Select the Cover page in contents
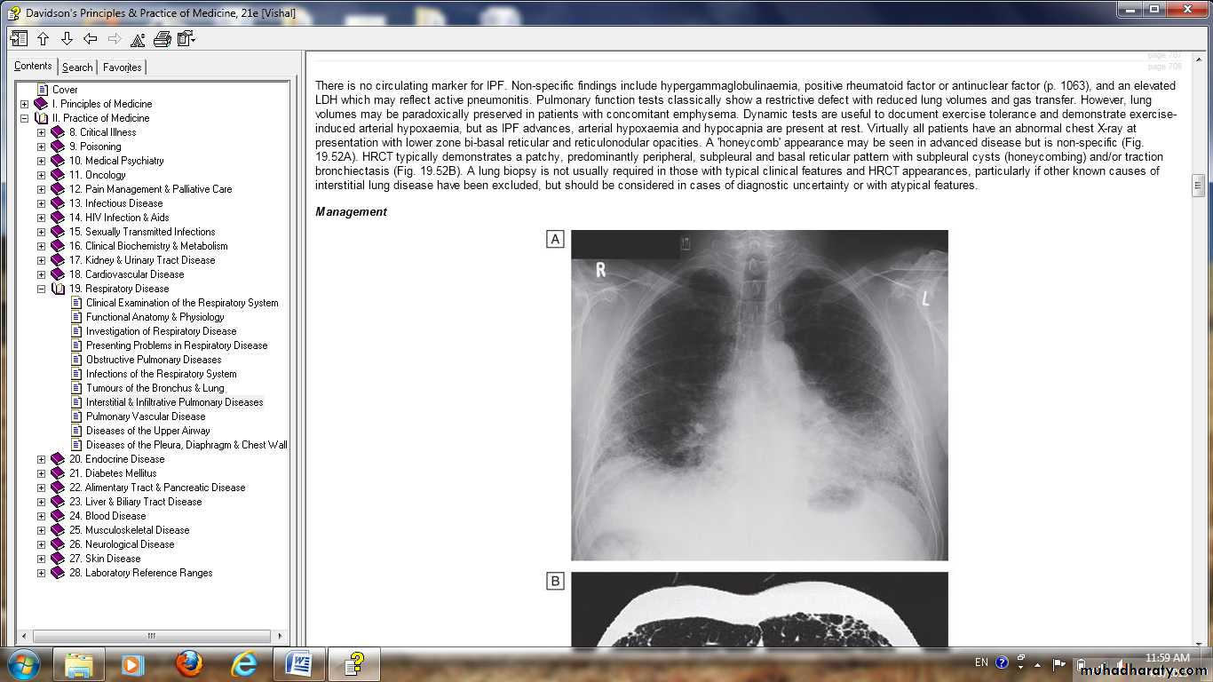Image resolution: width=1213 pixels, height=682 pixels. coord(65,90)
